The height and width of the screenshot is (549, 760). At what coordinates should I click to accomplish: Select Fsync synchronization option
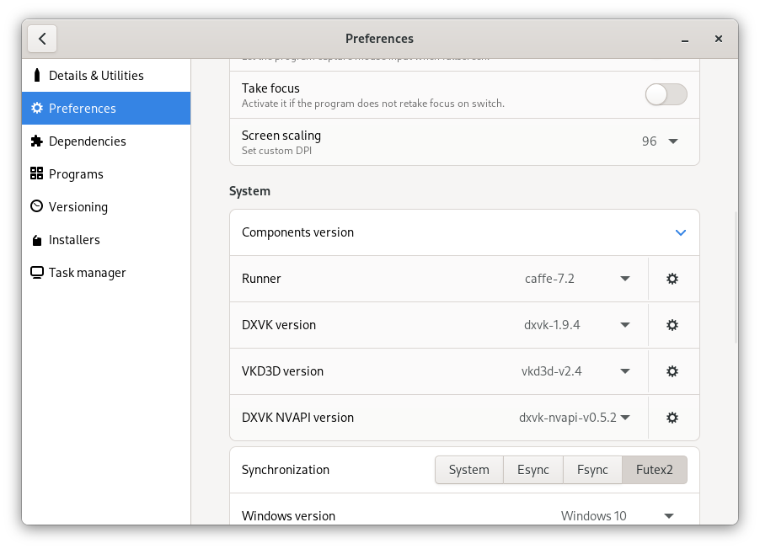coord(592,470)
